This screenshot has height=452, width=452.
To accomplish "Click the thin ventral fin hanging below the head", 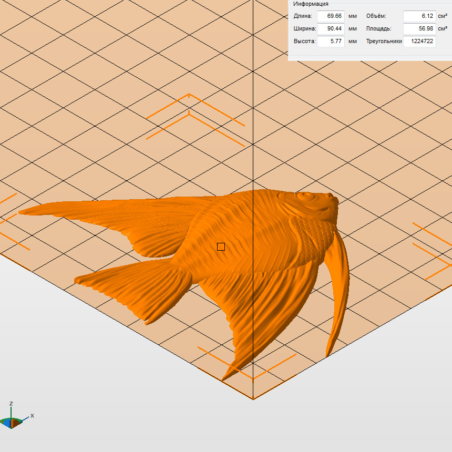I will click(x=339, y=294).
